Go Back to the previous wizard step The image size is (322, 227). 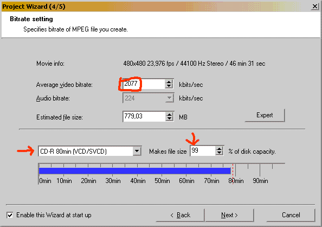point(180,215)
